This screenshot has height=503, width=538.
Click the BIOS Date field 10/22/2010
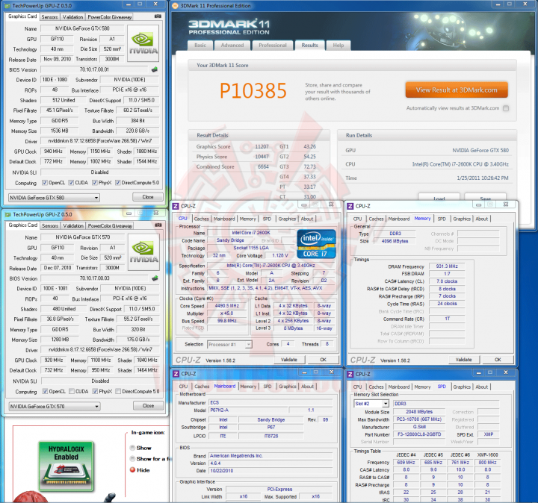pos(270,471)
